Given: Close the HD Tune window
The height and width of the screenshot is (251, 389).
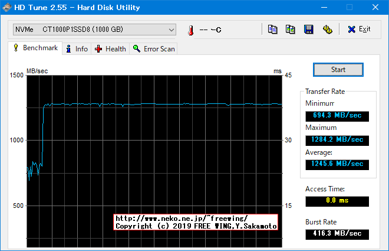Looking at the screenshot, I should [375, 7].
